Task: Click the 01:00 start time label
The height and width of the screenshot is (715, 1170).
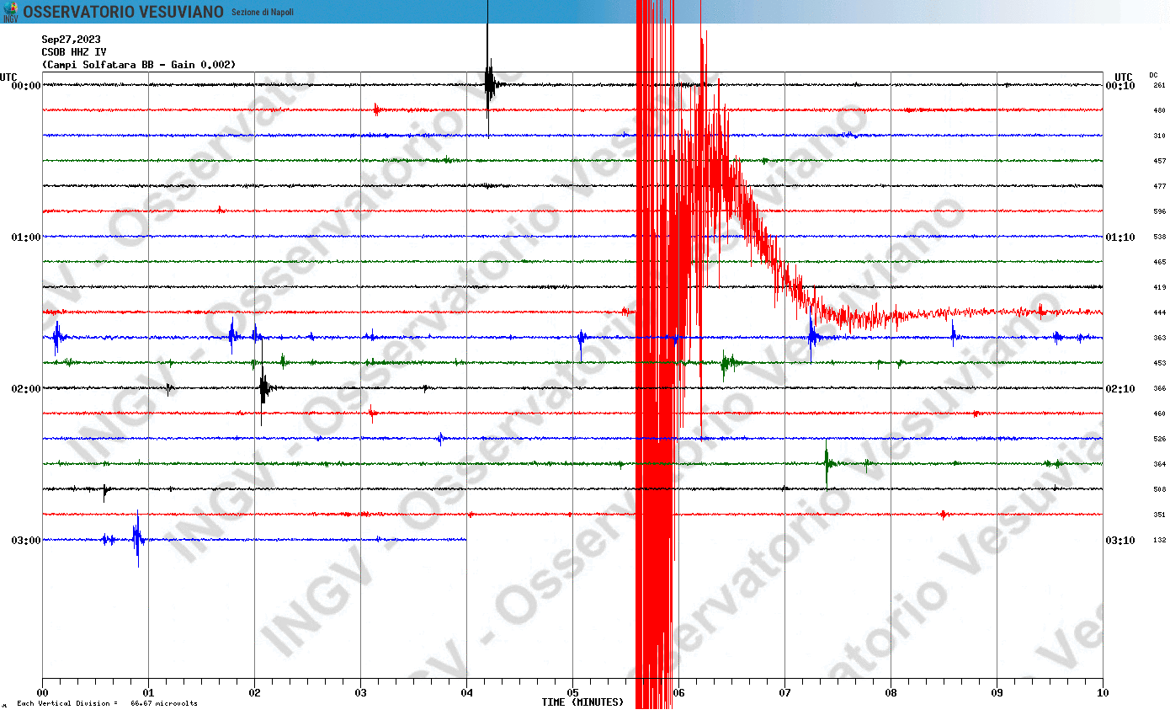Action: pos(26,237)
